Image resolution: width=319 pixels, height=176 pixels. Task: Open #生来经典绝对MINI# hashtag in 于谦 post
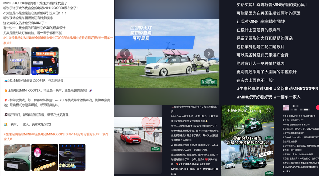point(18,38)
